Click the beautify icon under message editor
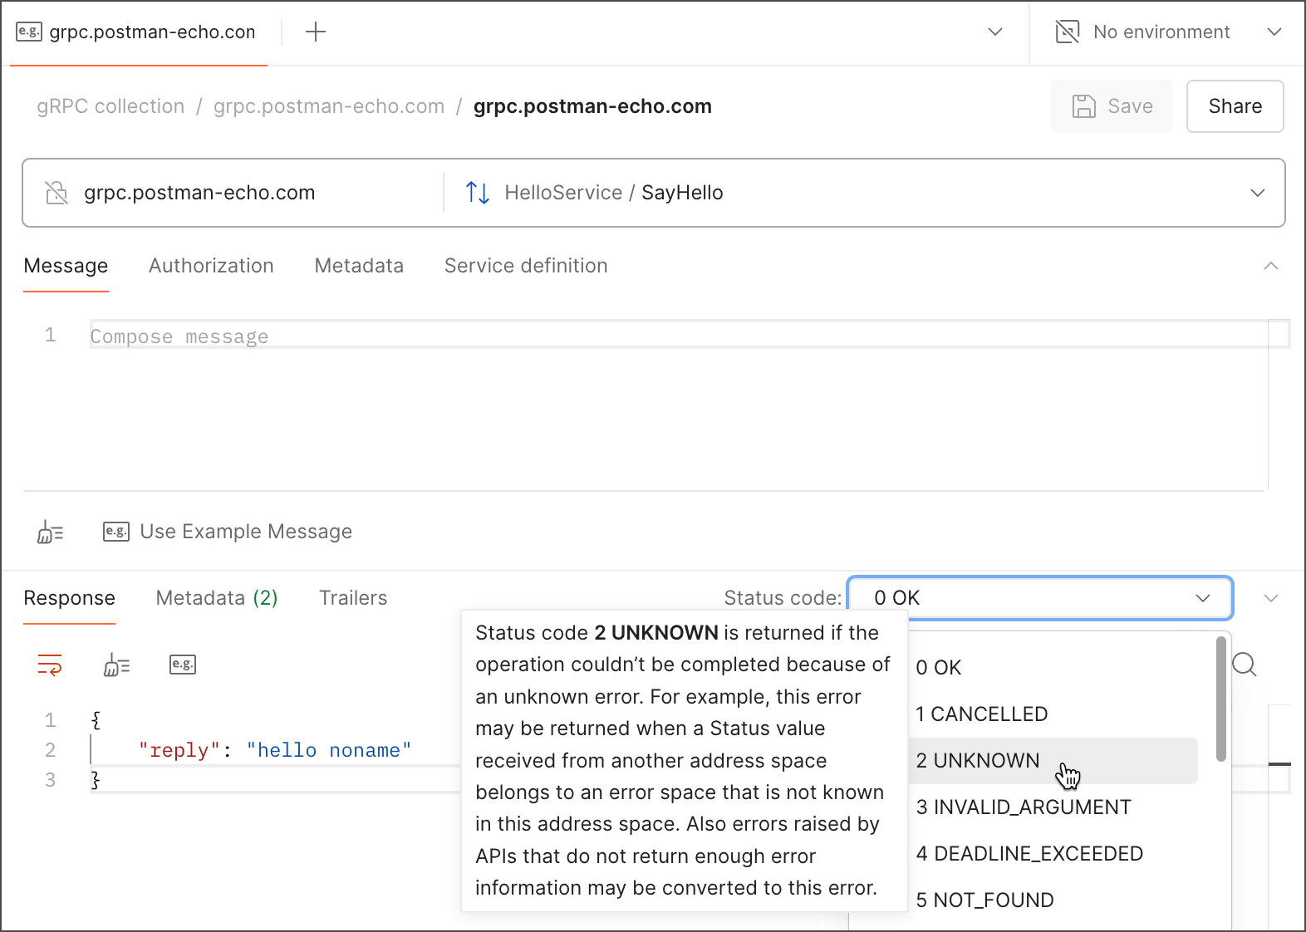The height and width of the screenshot is (932, 1306). (50, 532)
